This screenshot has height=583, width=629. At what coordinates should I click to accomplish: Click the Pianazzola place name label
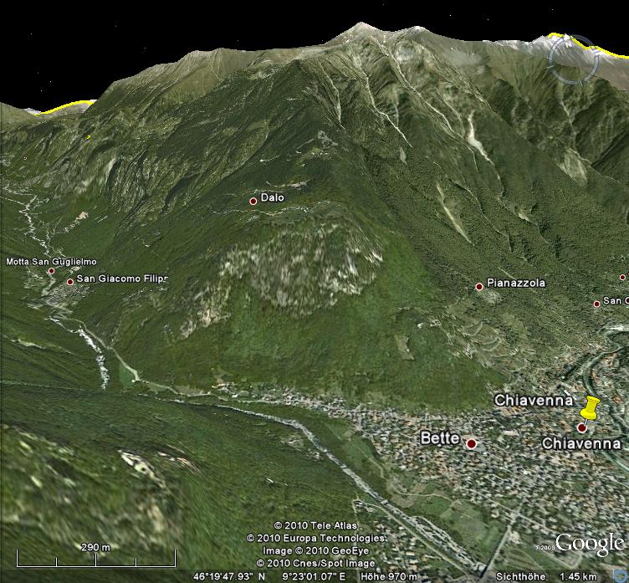(516, 284)
